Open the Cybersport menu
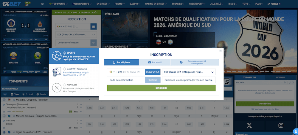298x135 pixels. pyautogui.click(x=197, y=4)
